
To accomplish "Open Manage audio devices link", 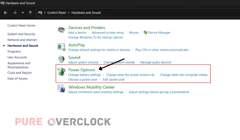I will click(x=155, y=62).
